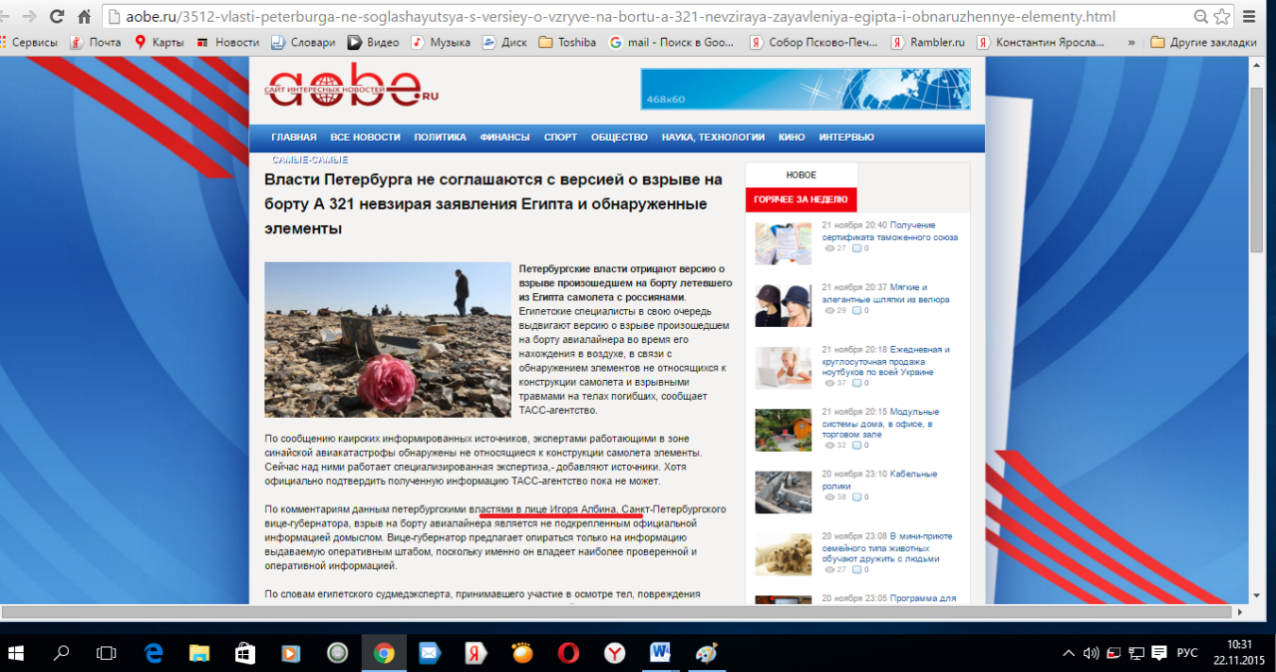Viewport: 1276px width, 672px height.
Task: Open ФИНАНСЫ section
Action: (504, 138)
